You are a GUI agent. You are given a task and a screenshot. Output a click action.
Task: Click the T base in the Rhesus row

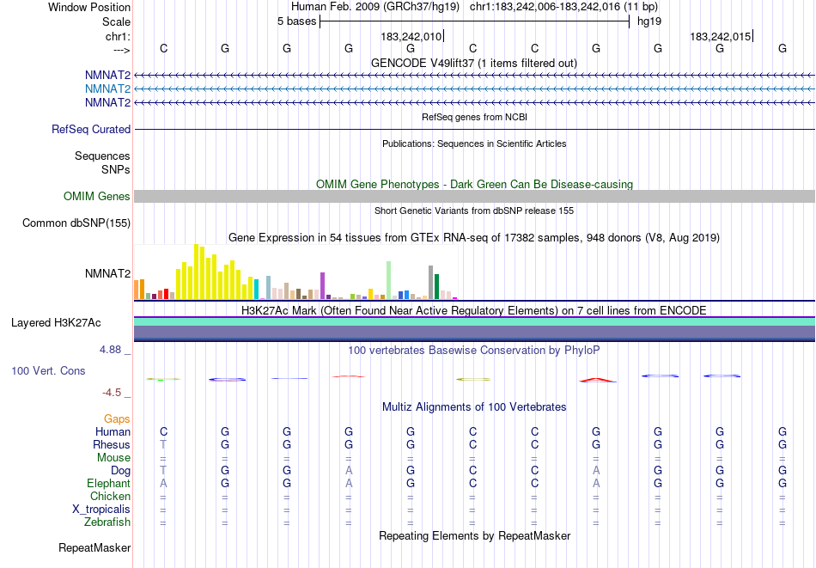tap(163, 444)
